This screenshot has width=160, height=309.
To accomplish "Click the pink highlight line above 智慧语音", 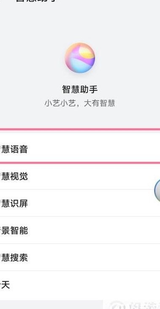I will pyautogui.click(x=80, y=130).
